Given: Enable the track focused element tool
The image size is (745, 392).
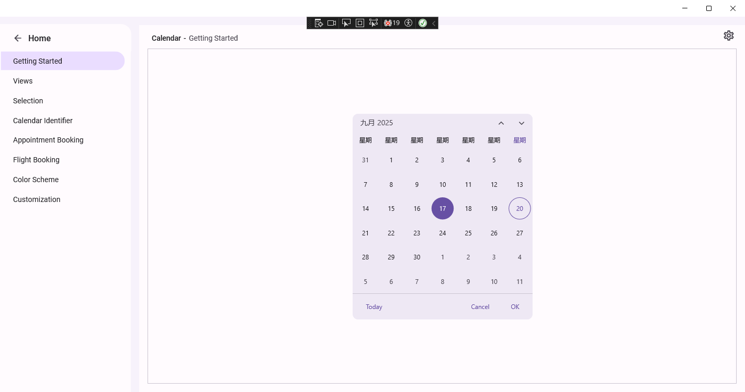Looking at the screenshot, I should pyautogui.click(x=374, y=23).
